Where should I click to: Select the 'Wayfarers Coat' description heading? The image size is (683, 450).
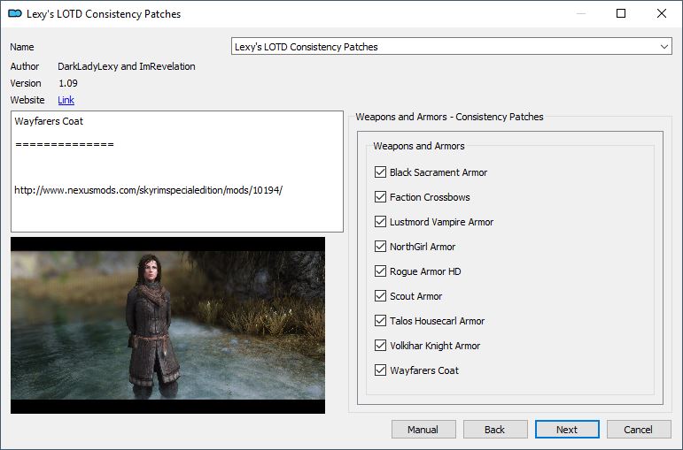pyautogui.click(x=49, y=121)
